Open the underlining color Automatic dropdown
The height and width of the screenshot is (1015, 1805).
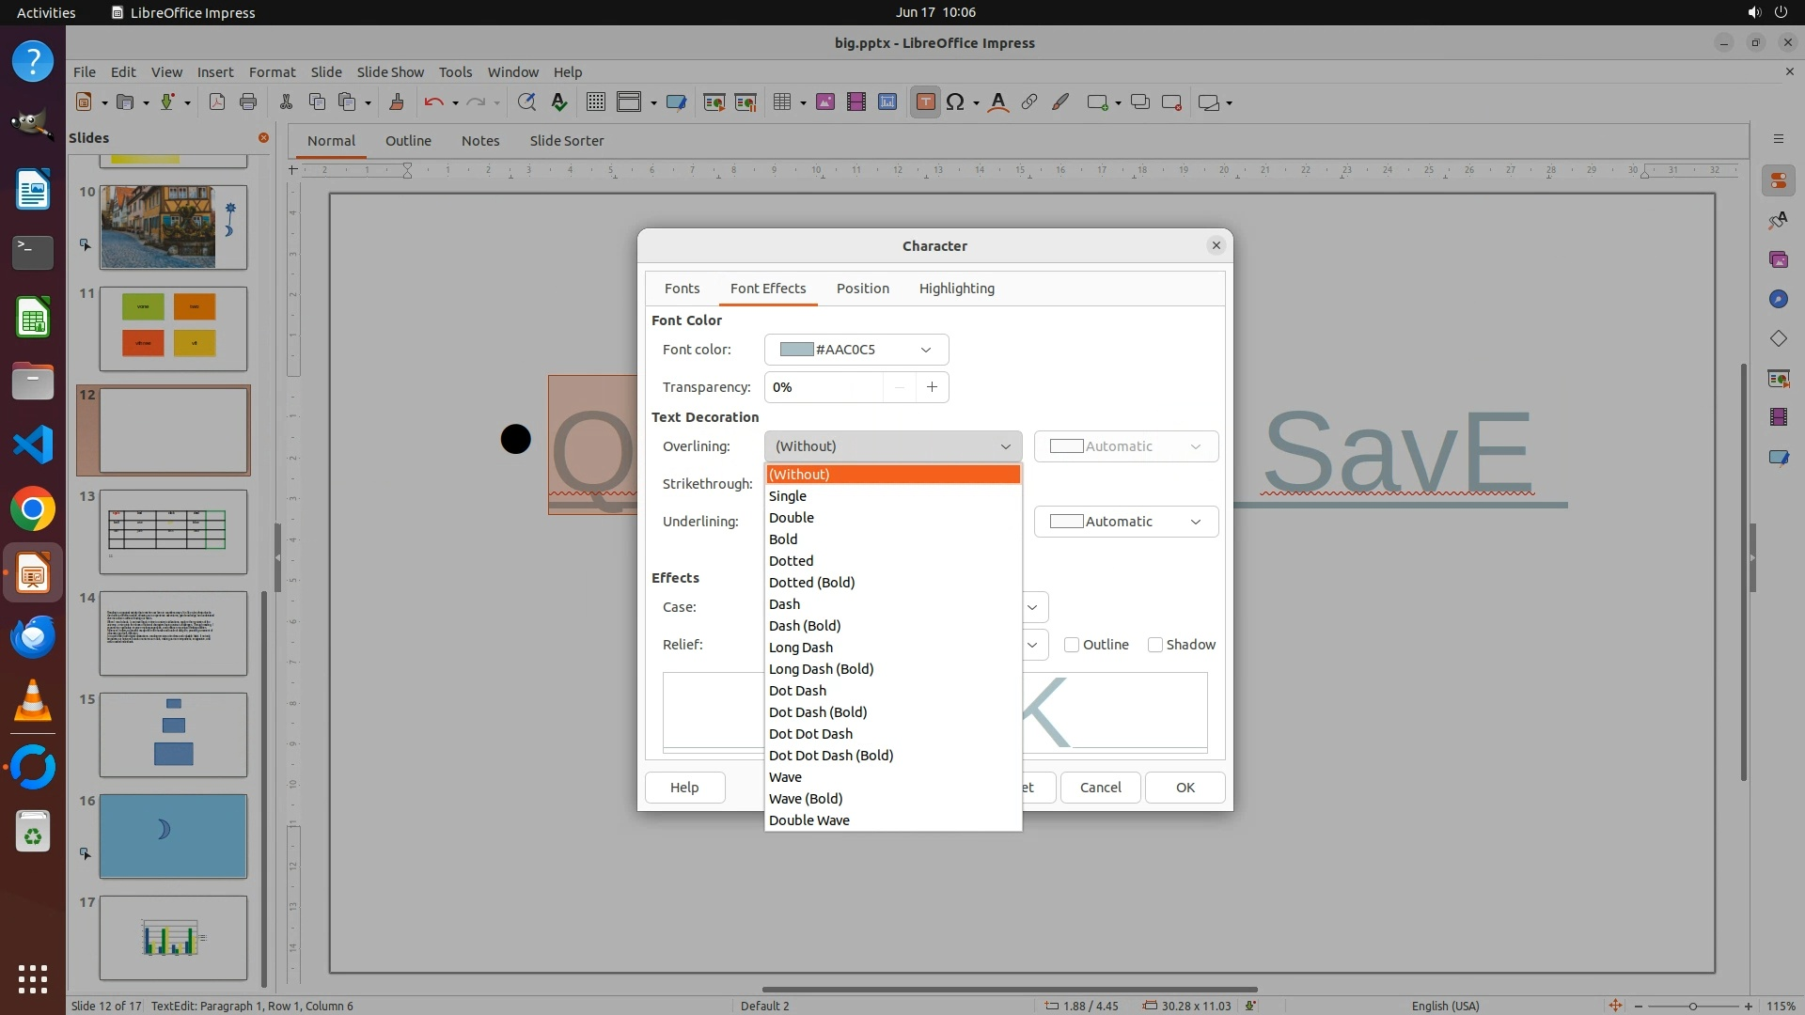point(1125,522)
